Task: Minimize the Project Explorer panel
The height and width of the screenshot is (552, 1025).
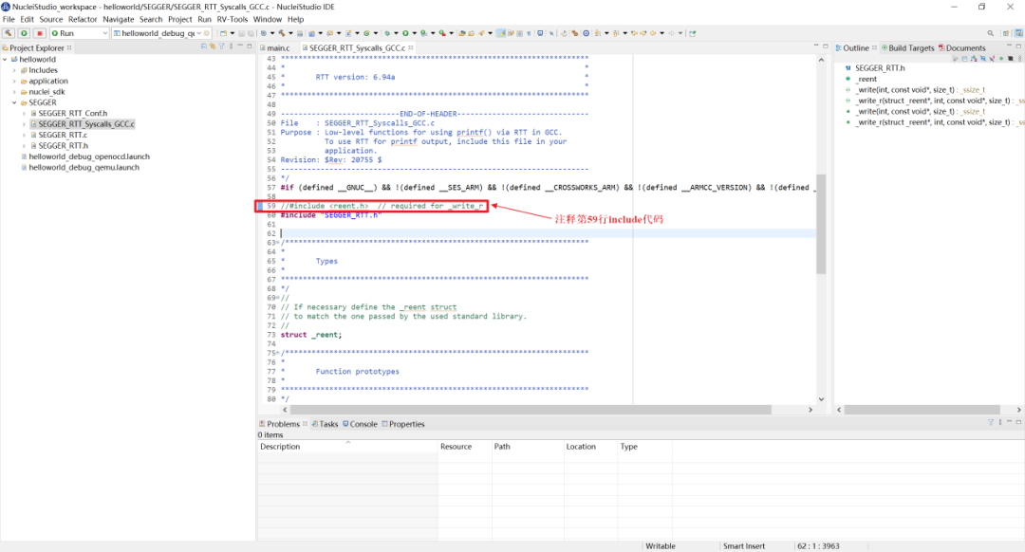Action: (x=240, y=47)
